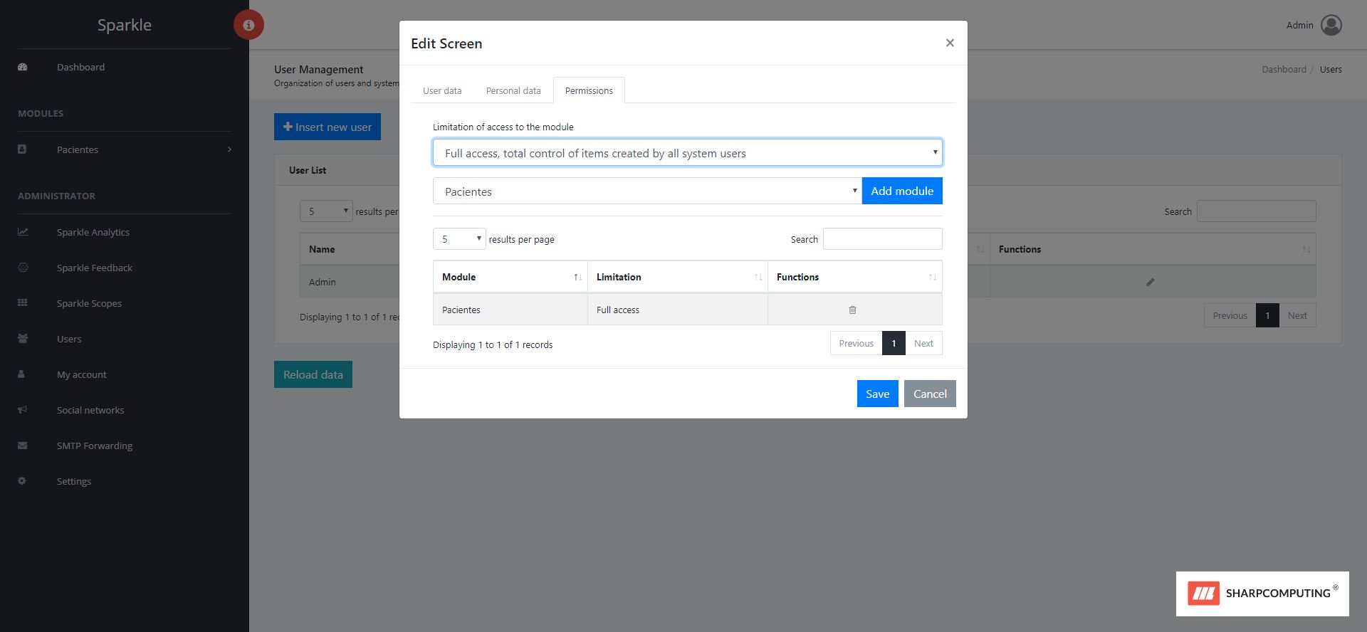Expand the Pacientes sidebar menu
Viewport: 1367px width, 632px height.
(x=125, y=149)
